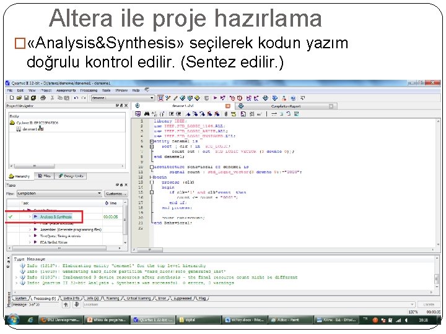Click the Customize button in Tasks
The image size is (446, 334).
click(116, 194)
